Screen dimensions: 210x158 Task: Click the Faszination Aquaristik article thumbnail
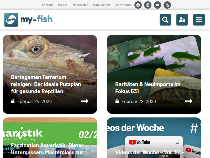pyautogui.click(x=50, y=129)
